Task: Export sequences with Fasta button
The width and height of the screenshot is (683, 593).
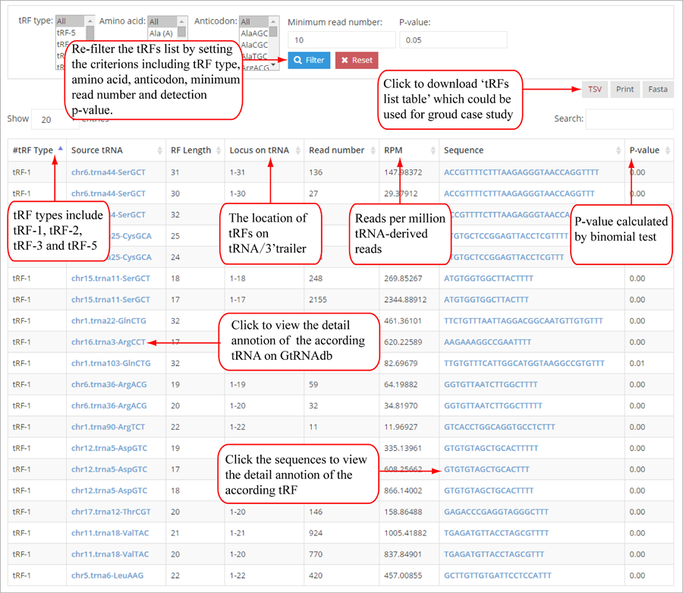Action: [658, 89]
